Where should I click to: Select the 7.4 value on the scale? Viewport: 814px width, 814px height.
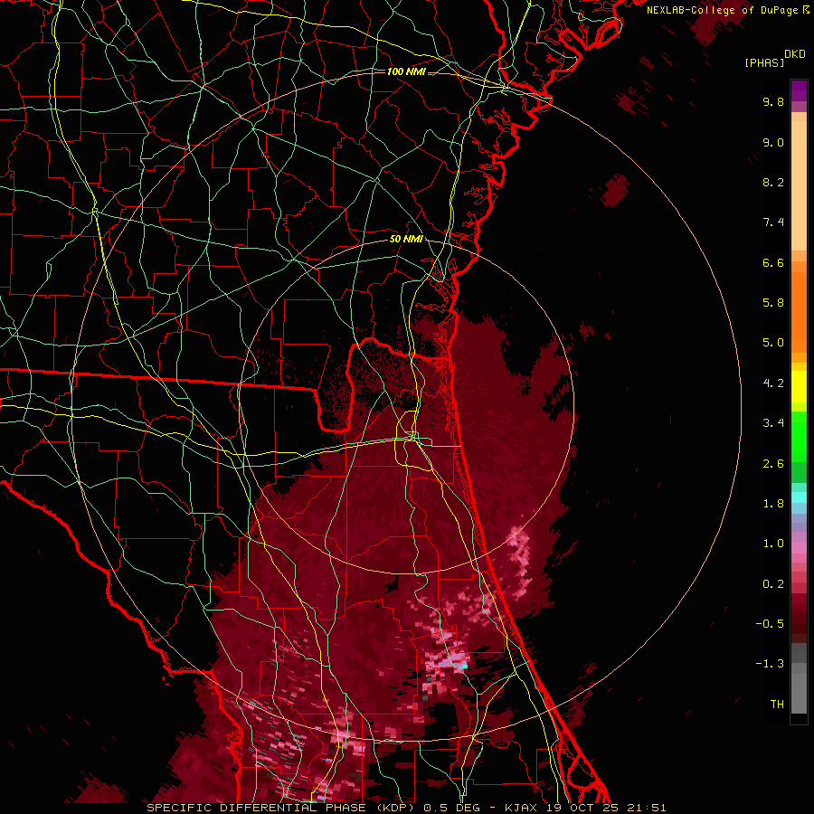click(x=773, y=222)
